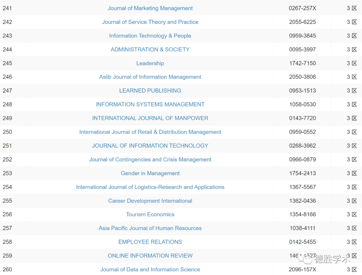Open INTERNATIONAL JOURNAL OF MANPOWER link

click(150, 118)
